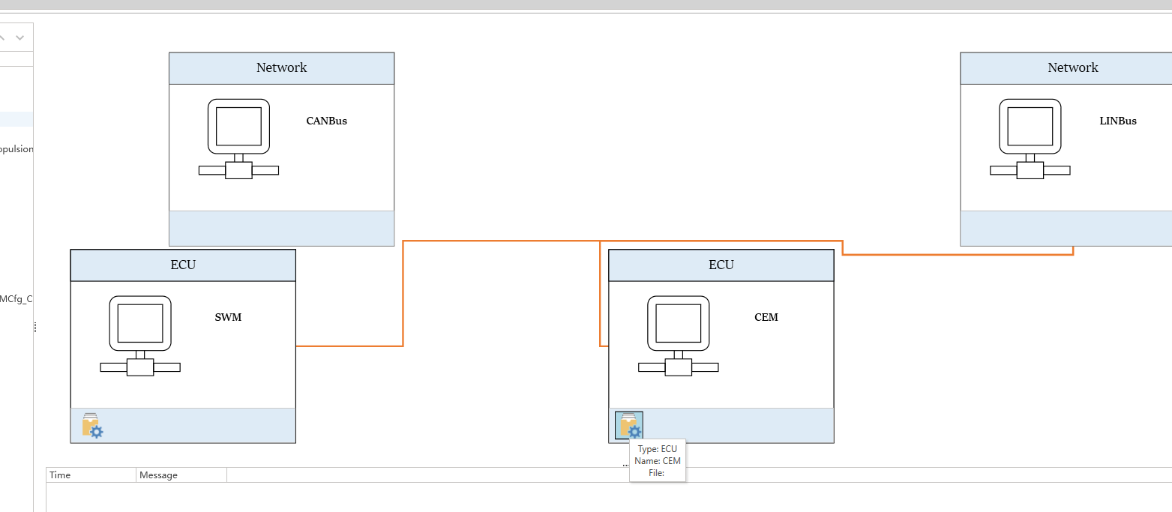Open the CEM ECU configuration folder icon

coord(628,425)
